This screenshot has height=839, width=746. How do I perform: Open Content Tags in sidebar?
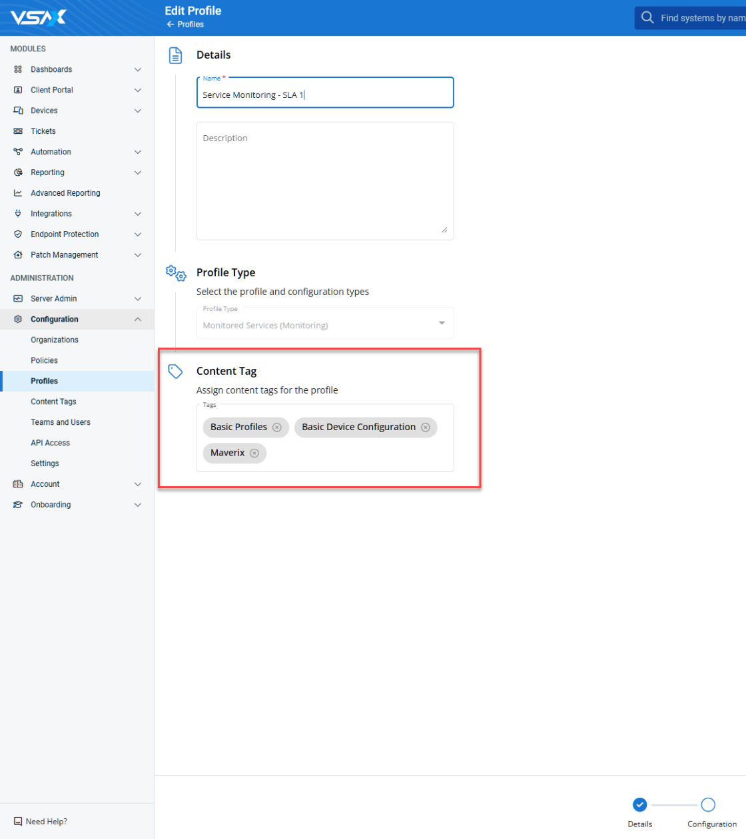click(53, 402)
